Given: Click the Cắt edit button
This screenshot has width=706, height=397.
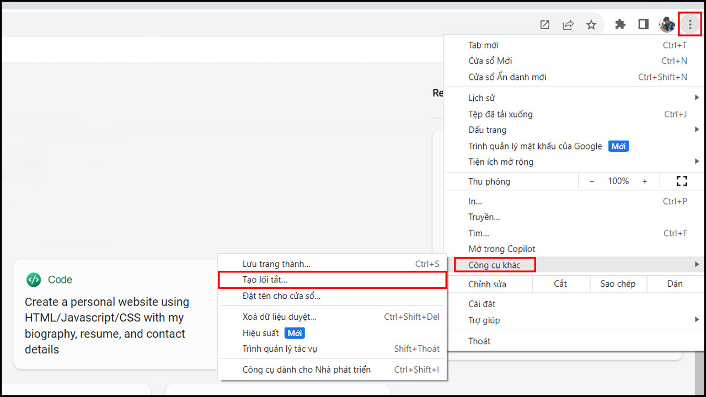Looking at the screenshot, I should (560, 284).
